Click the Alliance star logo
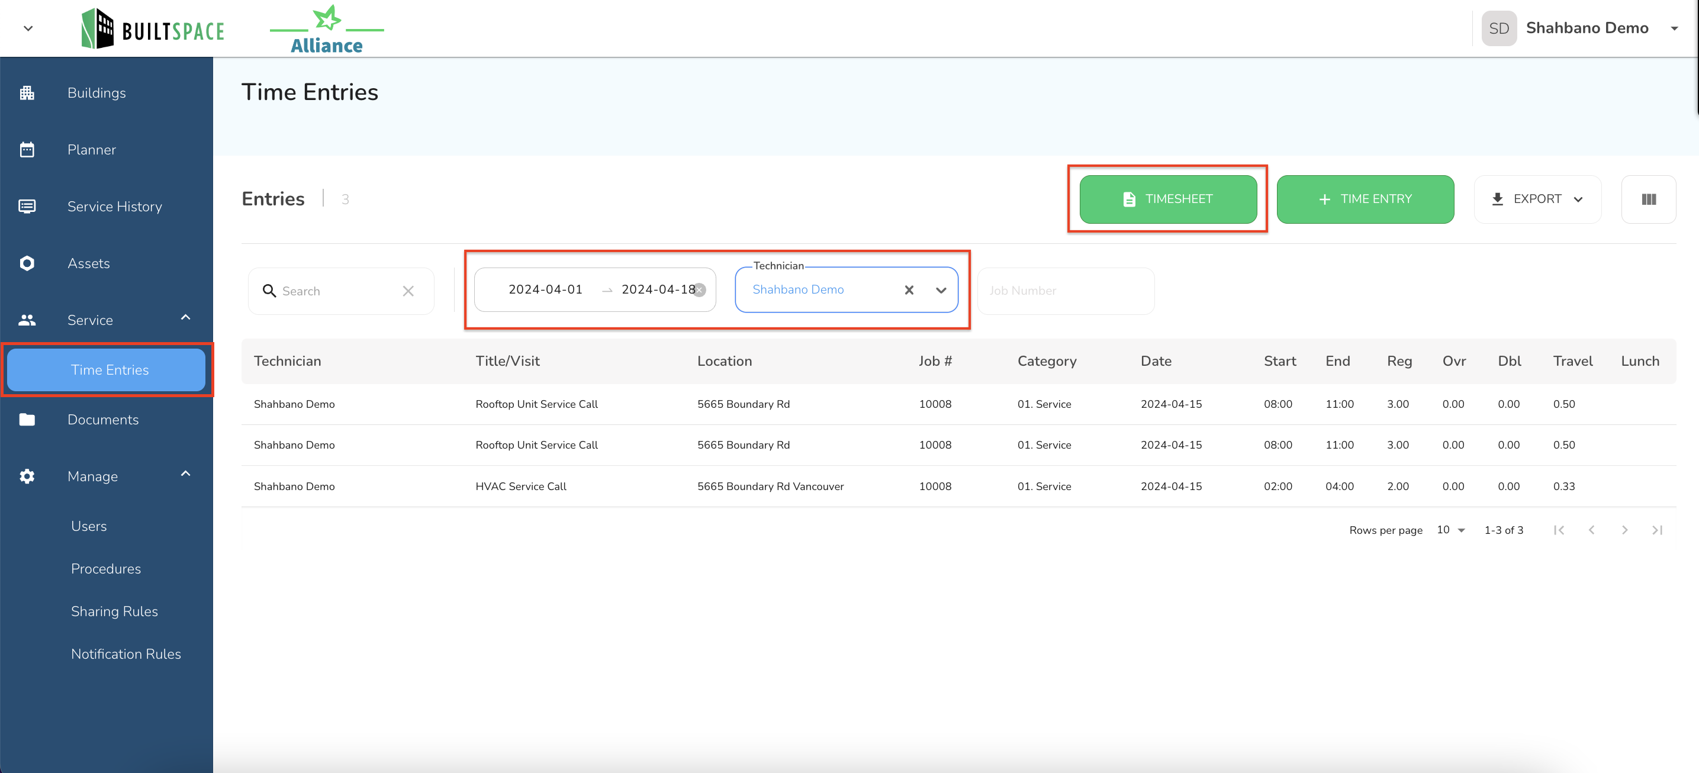The image size is (1699, 773). [x=327, y=29]
